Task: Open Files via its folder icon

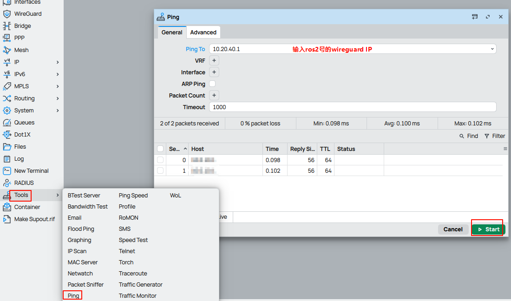Action: [x=7, y=147]
